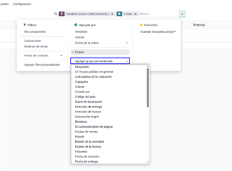
Task: Choose Documento origen option
Action: pos(109,117)
